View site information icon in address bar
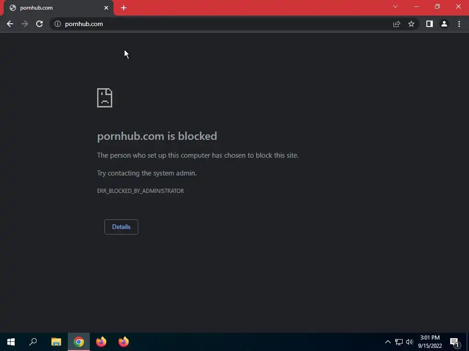The height and width of the screenshot is (351, 469). coord(58,24)
